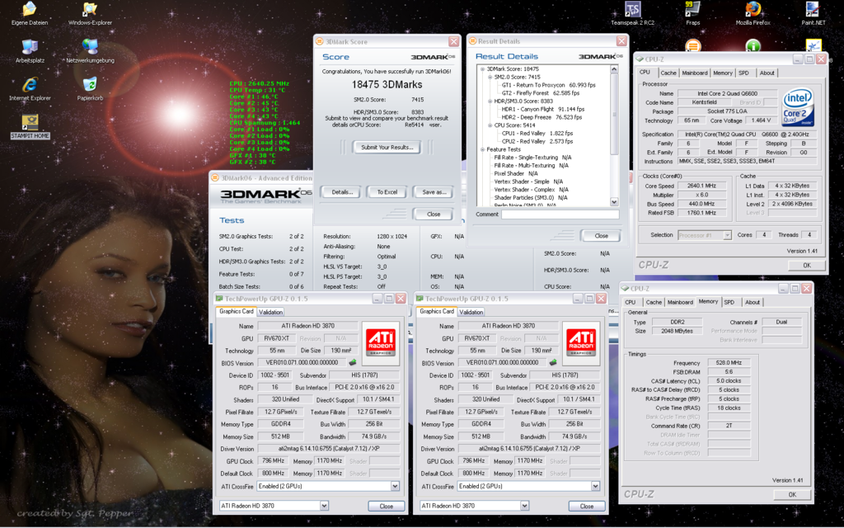Click the Save as... button

(434, 191)
